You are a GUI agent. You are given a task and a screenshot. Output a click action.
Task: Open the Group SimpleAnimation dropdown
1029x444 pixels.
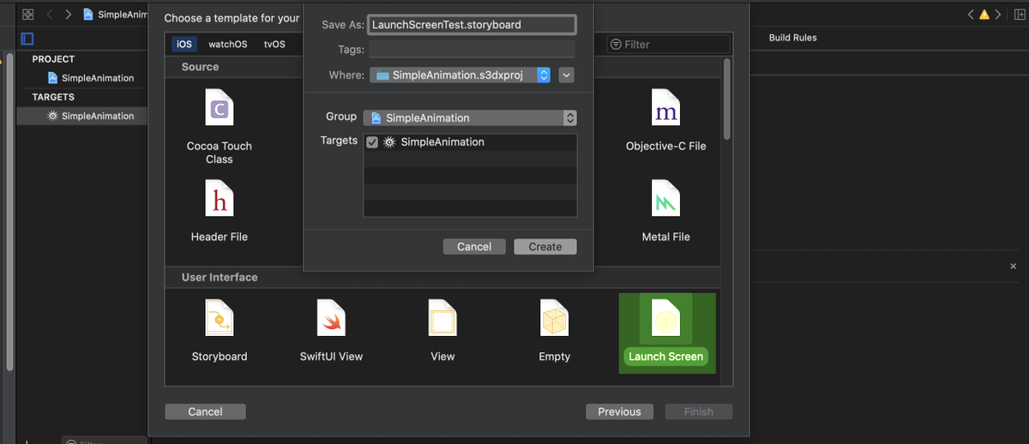point(470,117)
